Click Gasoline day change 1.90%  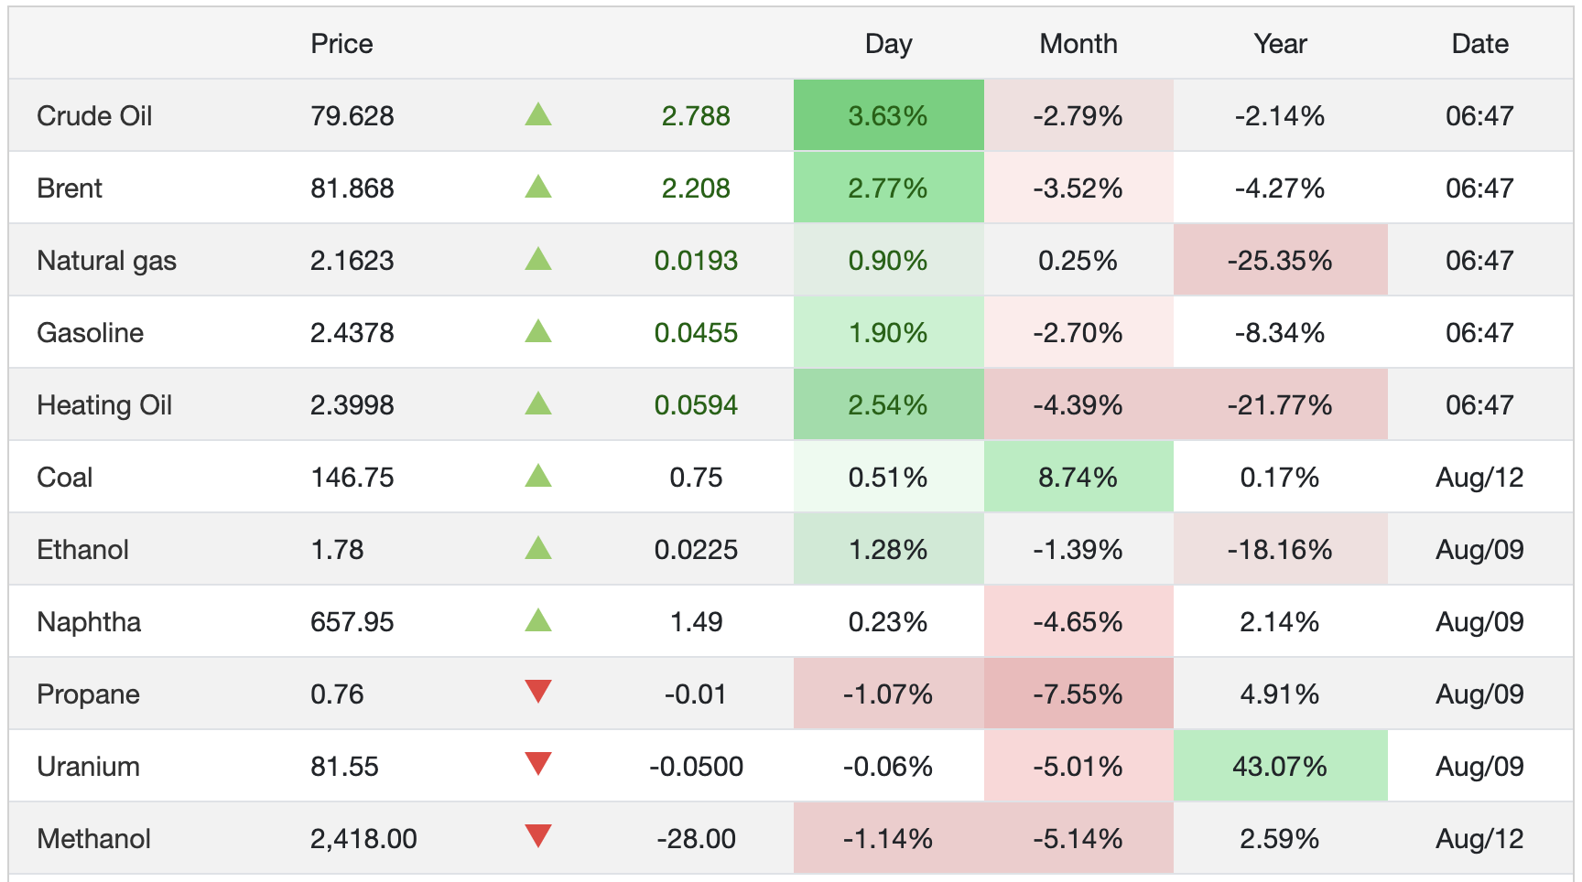tap(888, 333)
